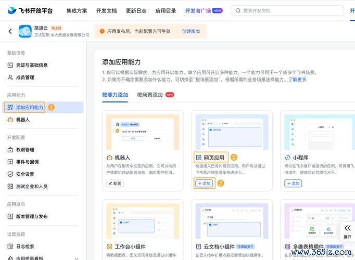The width and height of the screenshot is (355, 260).
Task: Click the 网页应用 card title
Action: 214,158
